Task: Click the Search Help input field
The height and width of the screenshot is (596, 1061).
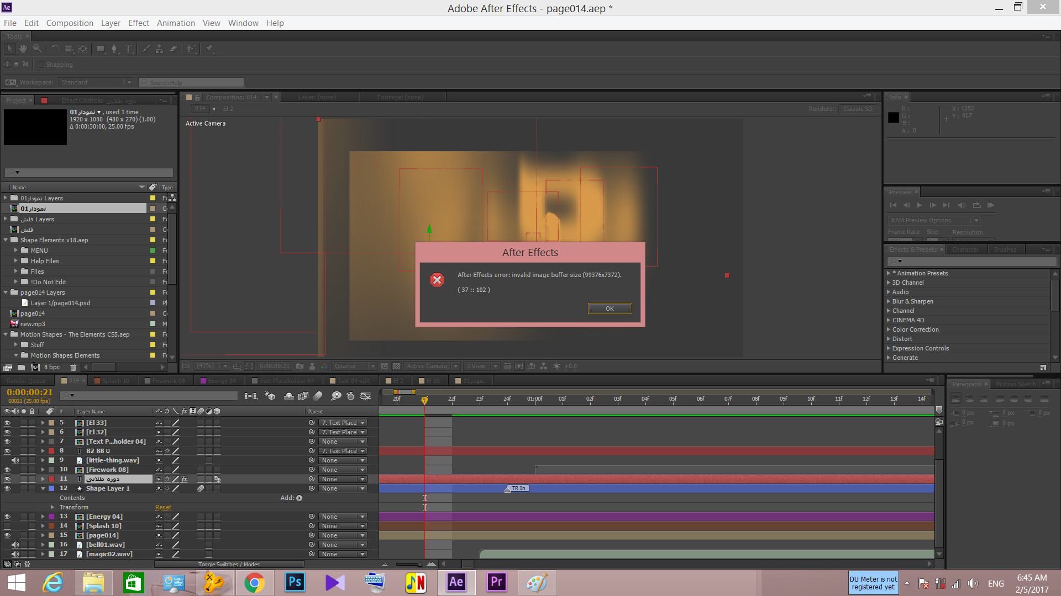Action: pyautogui.click(x=191, y=82)
